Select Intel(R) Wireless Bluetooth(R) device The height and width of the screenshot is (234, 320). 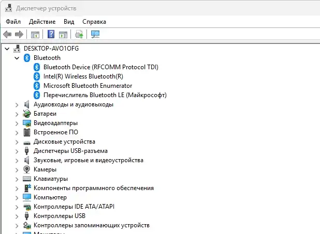point(83,76)
